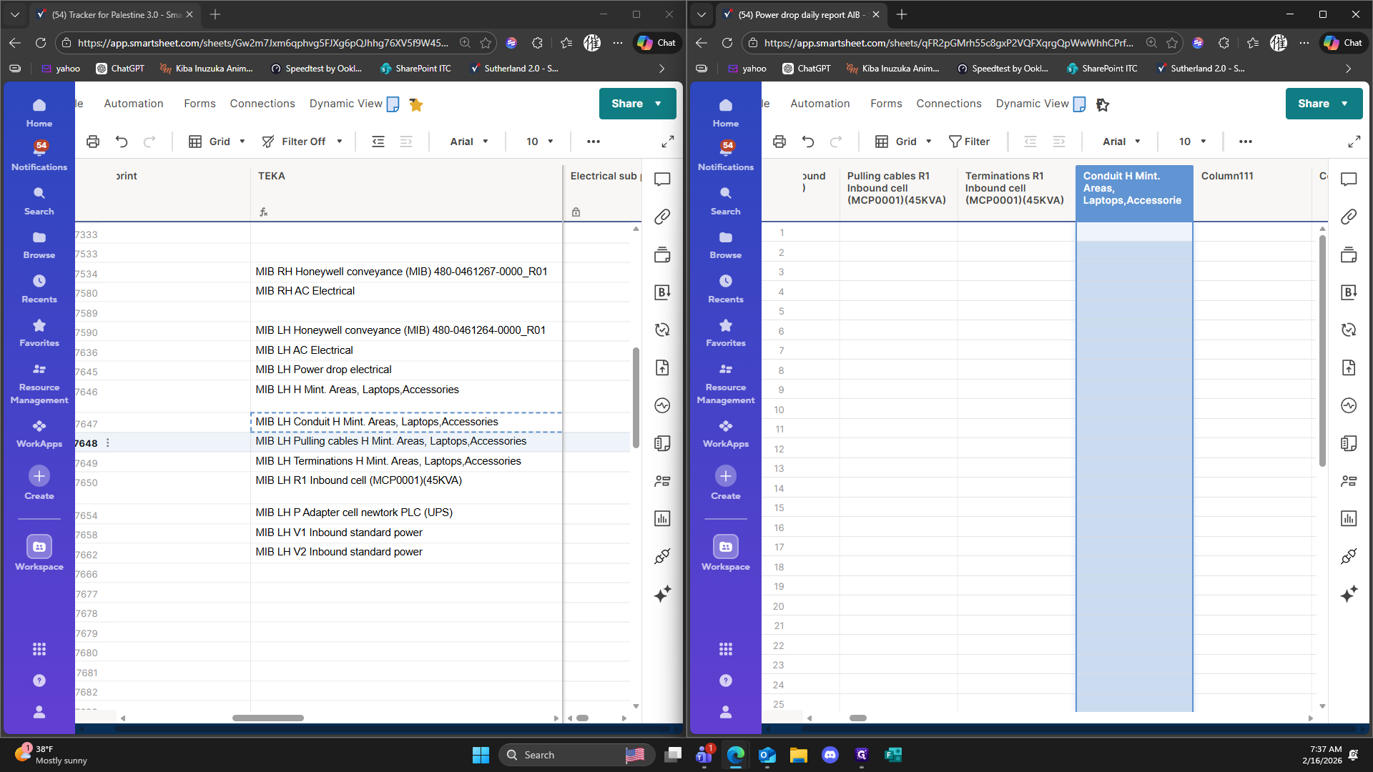
Task: Open Favorites in right Smartsheet sidebar
Action: coord(725,332)
